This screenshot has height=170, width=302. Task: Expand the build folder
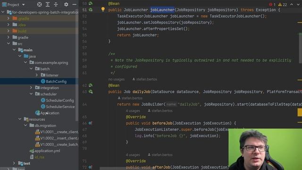[8, 31]
